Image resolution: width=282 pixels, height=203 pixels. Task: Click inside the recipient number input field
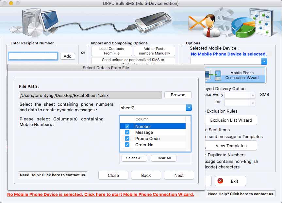[x=33, y=56]
